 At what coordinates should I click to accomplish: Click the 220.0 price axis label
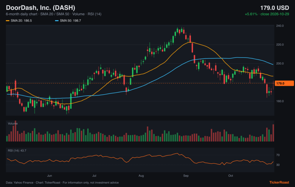click(x=280, y=45)
